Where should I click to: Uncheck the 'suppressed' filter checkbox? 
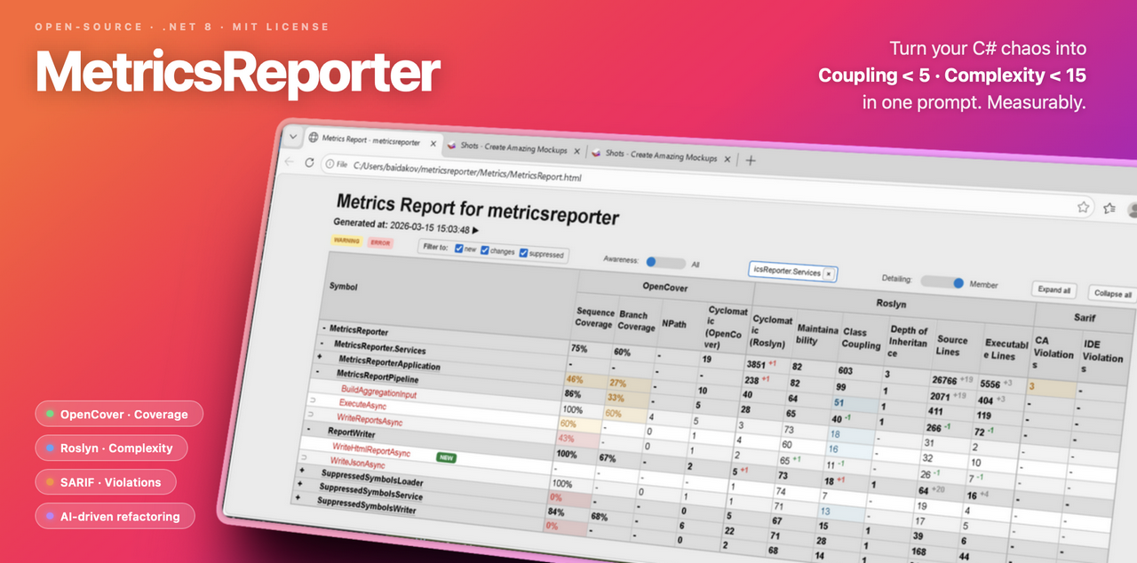[524, 253]
